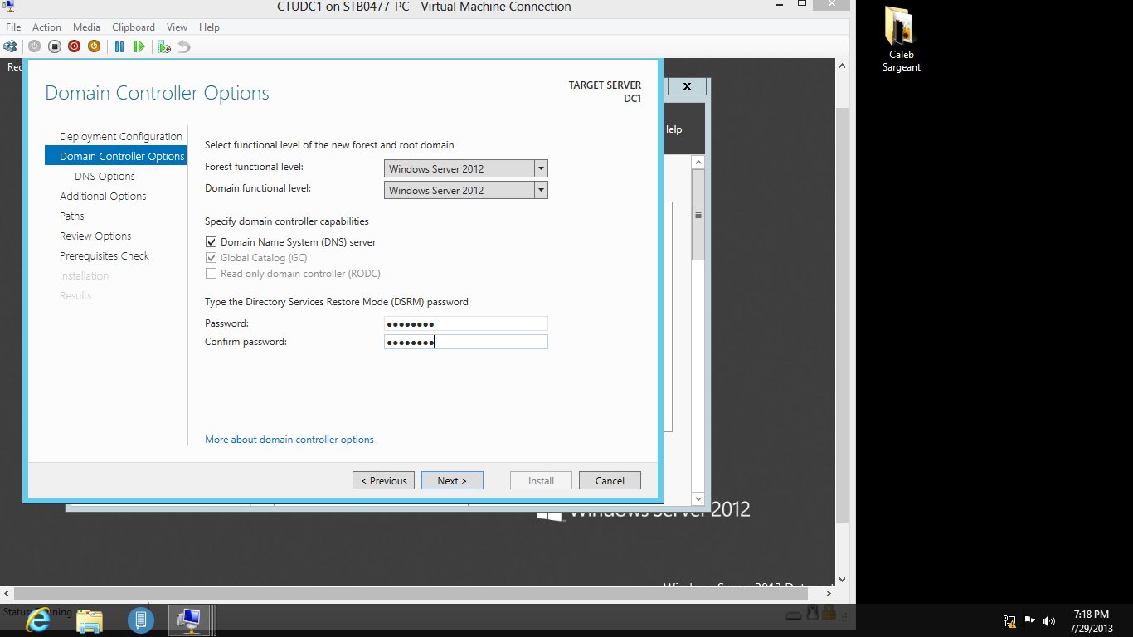Click the DSRM Password field
The height and width of the screenshot is (637, 1133).
click(x=466, y=323)
